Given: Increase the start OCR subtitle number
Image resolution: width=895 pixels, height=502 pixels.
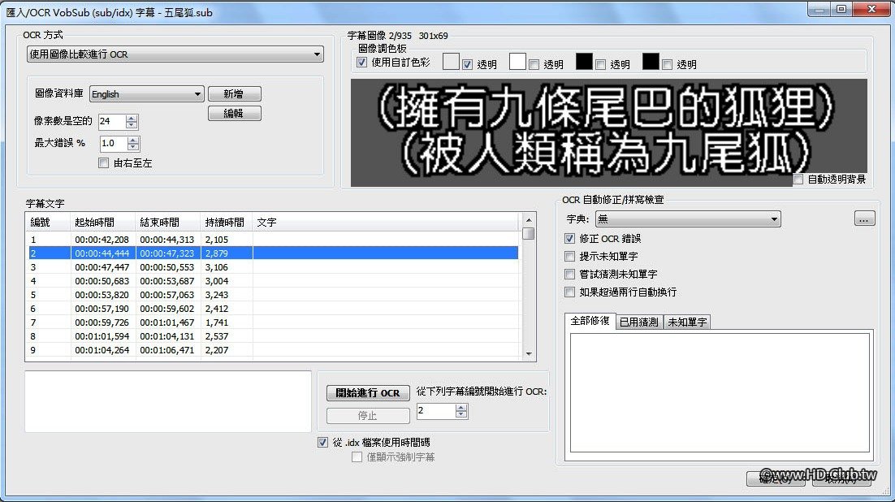Looking at the screenshot, I should pyautogui.click(x=462, y=407).
